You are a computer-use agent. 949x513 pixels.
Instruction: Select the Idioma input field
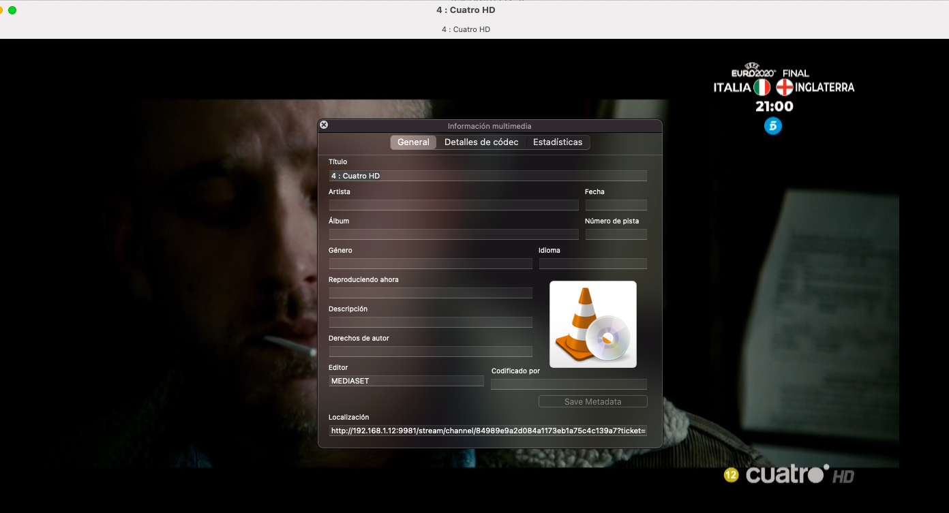pos(592,264)
